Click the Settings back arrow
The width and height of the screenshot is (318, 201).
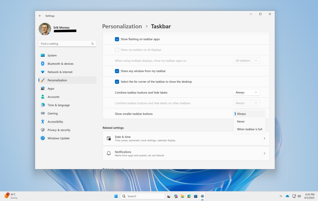pyautogui.click(x=40, y=16)
